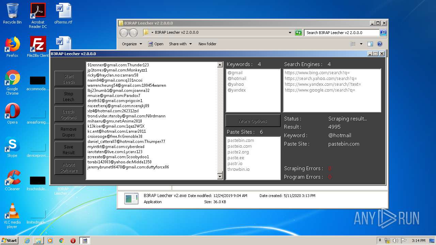Click the Explorer search magnifier icon
Screen dimensions: 436x245
[x=383, y=33]
